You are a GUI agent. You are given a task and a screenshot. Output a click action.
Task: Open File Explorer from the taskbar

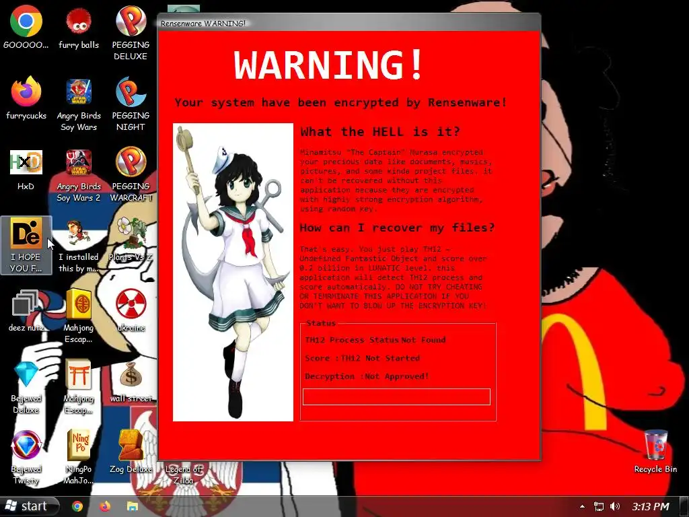133,506
